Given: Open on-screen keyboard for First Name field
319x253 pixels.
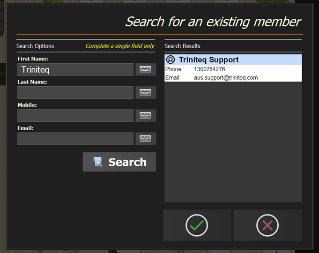Looking at the screenshot, I should tap(146, 69).
